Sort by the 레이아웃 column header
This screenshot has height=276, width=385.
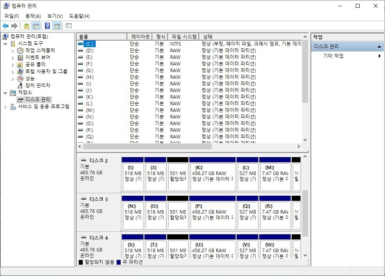(140, 37)
